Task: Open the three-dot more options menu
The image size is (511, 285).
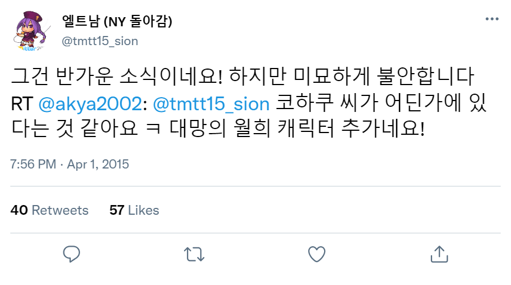Action: click(492, 19)
